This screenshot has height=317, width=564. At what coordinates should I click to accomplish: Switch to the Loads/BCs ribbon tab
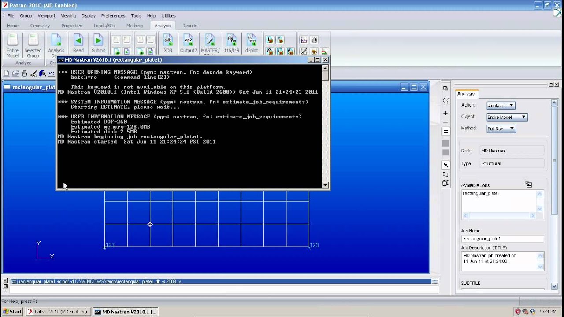[104, 26]
